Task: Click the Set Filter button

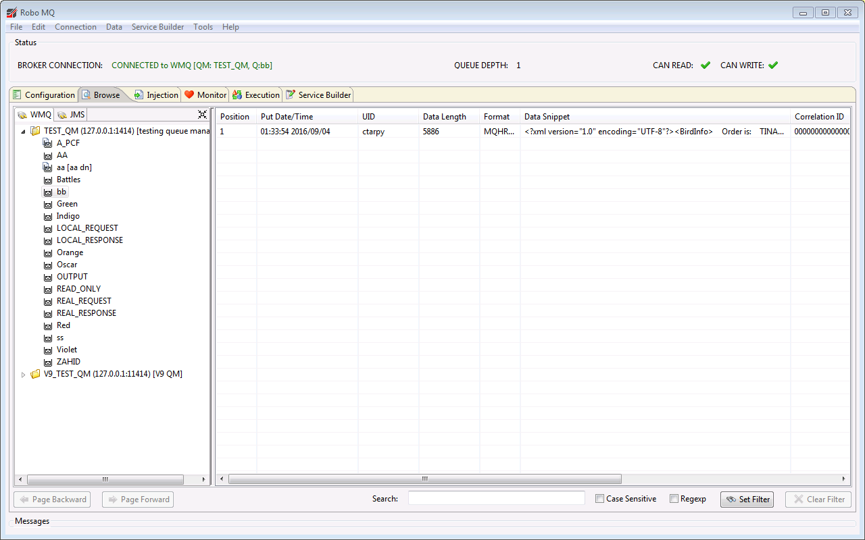Action: point(747,500)
